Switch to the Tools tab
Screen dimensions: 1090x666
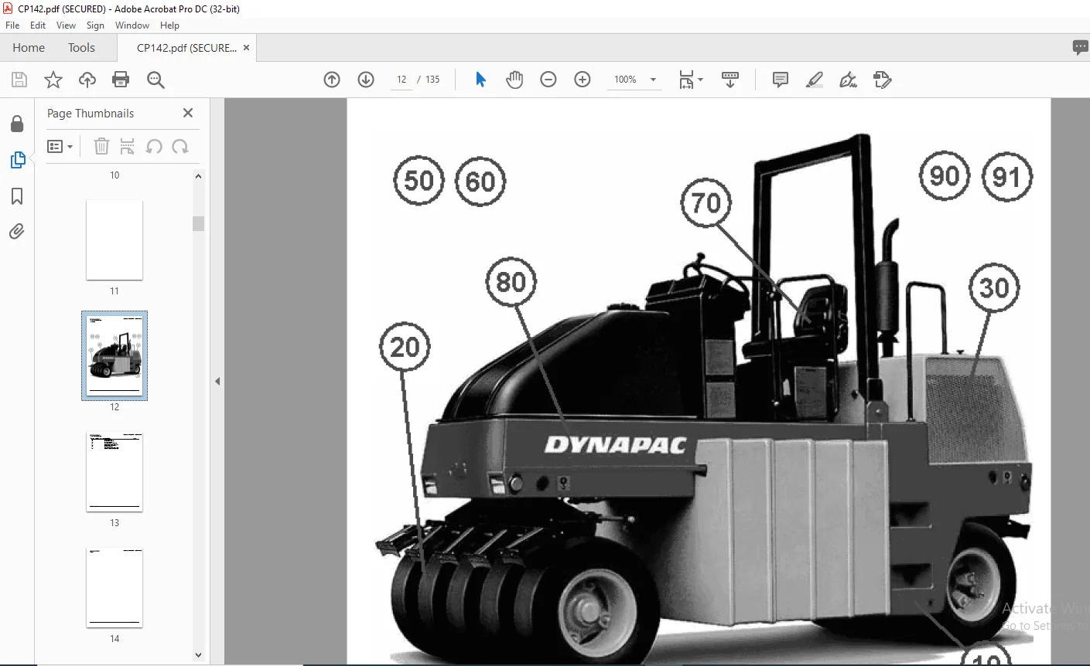[81, 48]
